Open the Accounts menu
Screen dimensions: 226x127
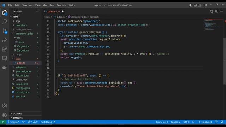coord(5,106)
